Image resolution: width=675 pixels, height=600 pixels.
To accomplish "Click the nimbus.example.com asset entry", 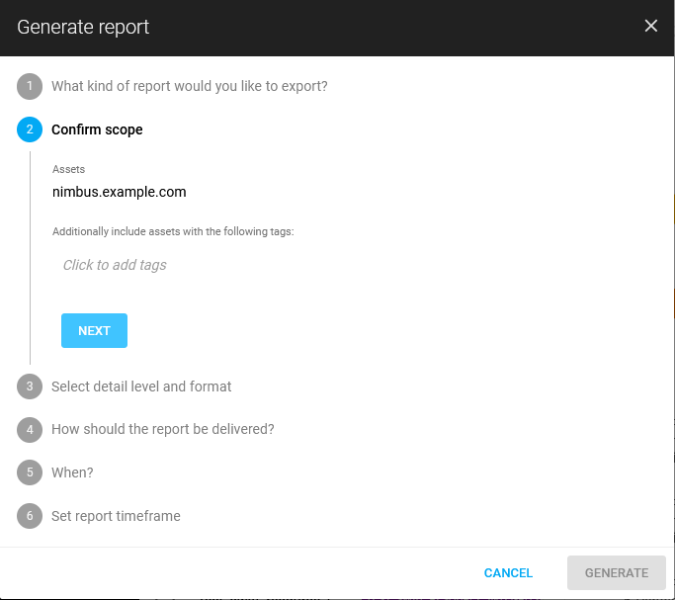I will (x=119, y=192).
